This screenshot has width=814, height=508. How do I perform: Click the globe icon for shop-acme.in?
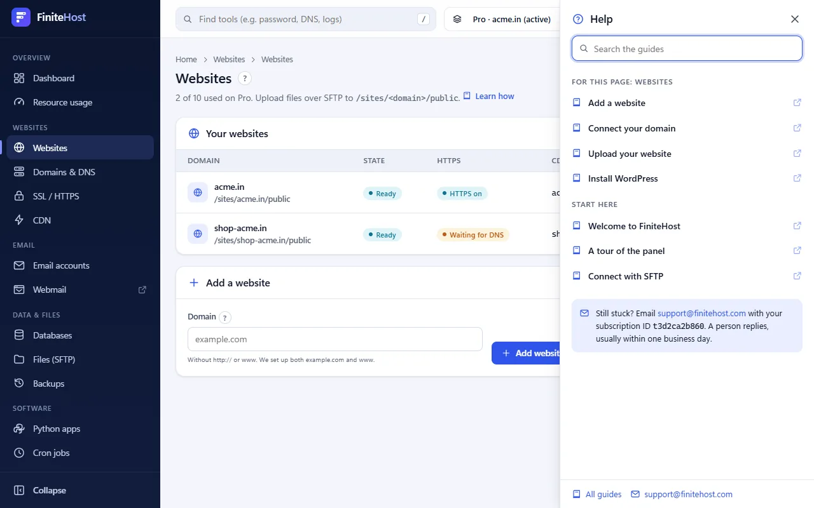click(x=198, y=234)
